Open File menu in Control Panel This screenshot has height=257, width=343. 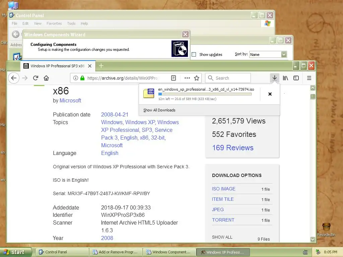tap(14, 23)
